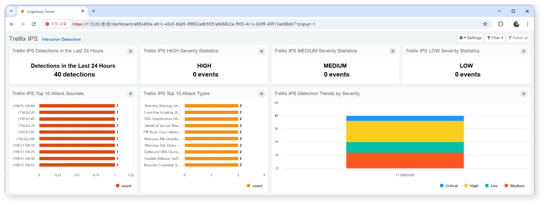Toggle count legend in Attack Types chart
Screen dimensions: 544x205
[254, 186]
